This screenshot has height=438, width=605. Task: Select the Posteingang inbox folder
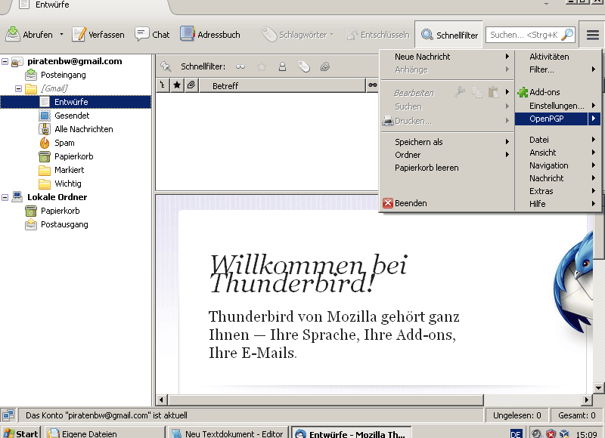click(63, 75)
